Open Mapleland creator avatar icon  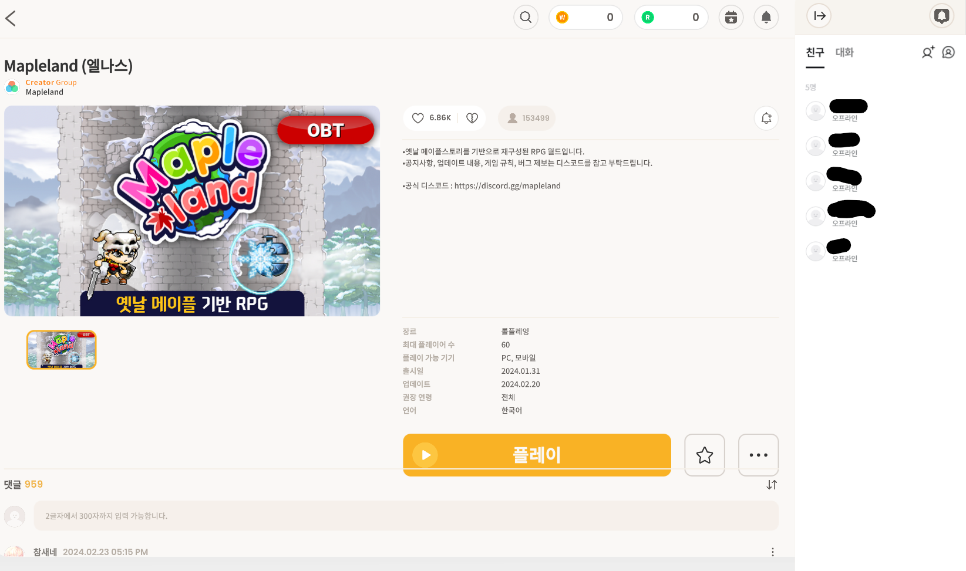pos(12,87)
